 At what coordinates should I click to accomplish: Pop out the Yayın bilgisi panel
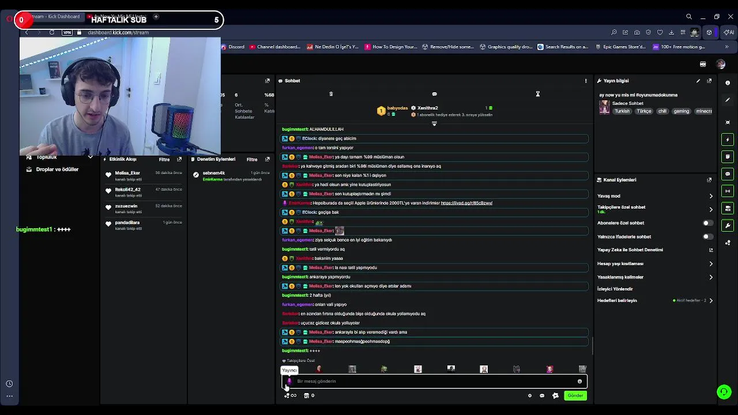click(x=709, y=81)
